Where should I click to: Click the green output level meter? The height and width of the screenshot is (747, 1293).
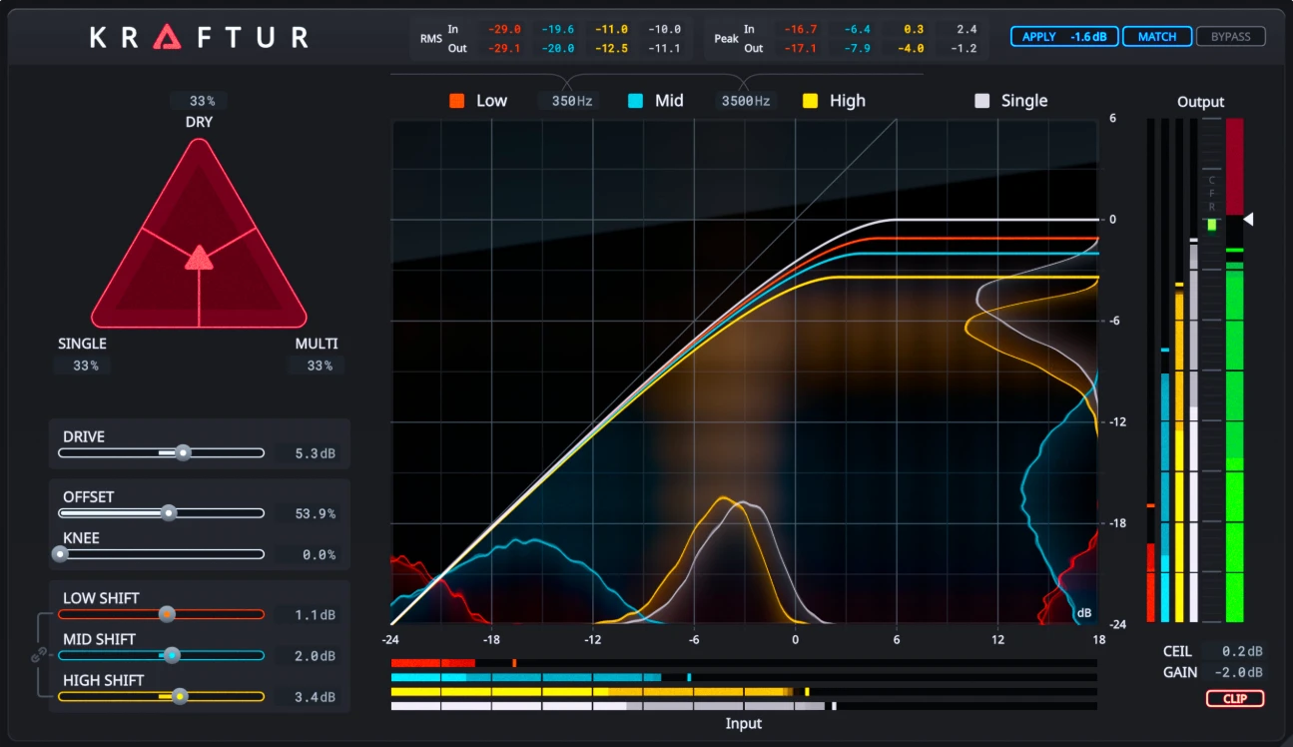(x=1235, y=371)
